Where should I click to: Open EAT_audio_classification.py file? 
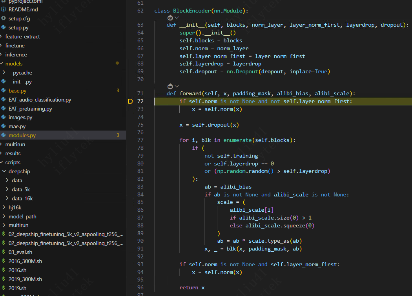click(x=40, y=100)
